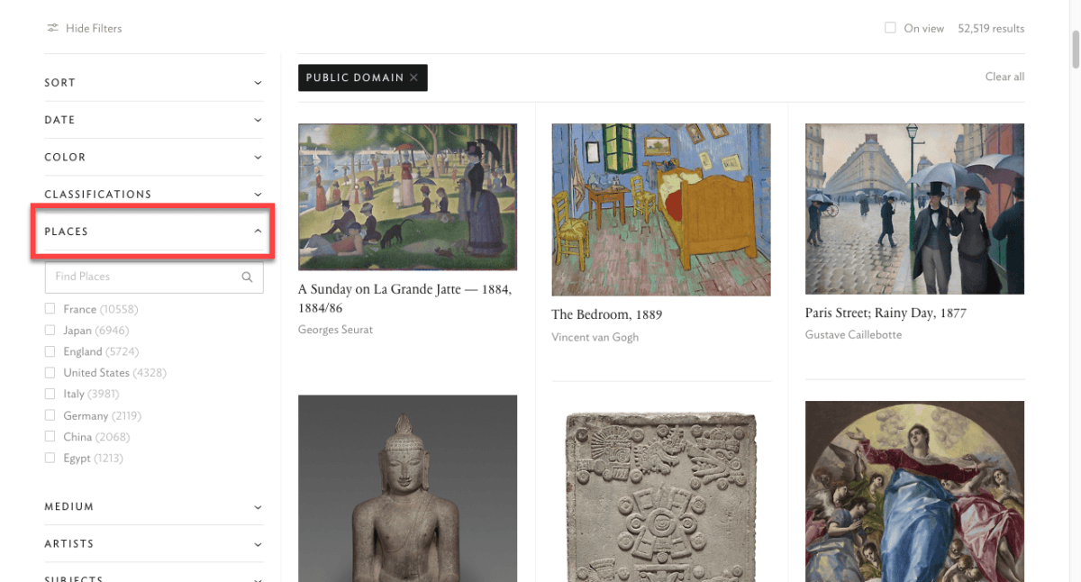Check the Egypt place filter

coord(50,458)
